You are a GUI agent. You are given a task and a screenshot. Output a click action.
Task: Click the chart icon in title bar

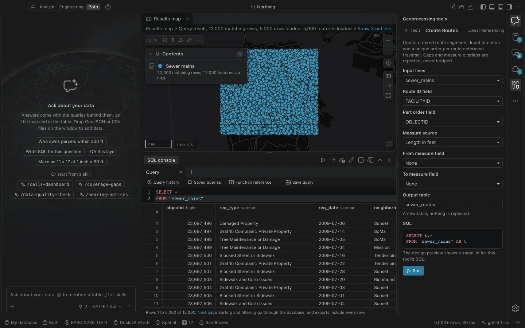470,7
